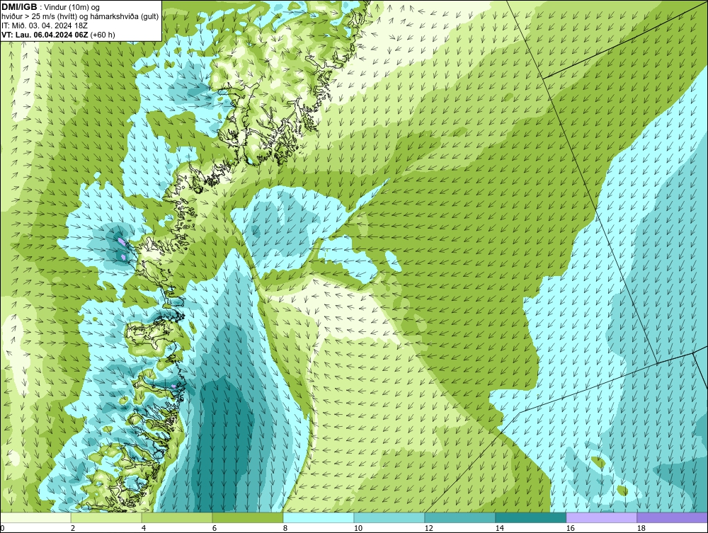708x533 pixels.
Task: Click the legend scale label '8'
Action: pos(285,528)
